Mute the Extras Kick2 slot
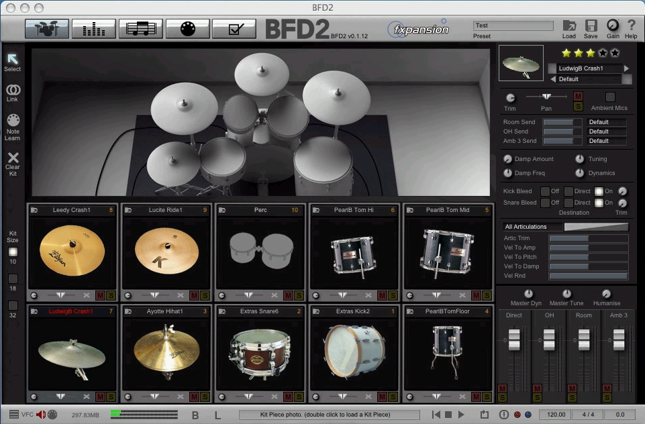Screen dimensions: 645x424 pos(382,396)
